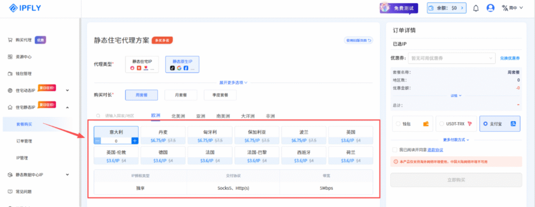The image size is (535, 207).
Task: Click the question icon beside 常见问题
Action: coord(10,191)
